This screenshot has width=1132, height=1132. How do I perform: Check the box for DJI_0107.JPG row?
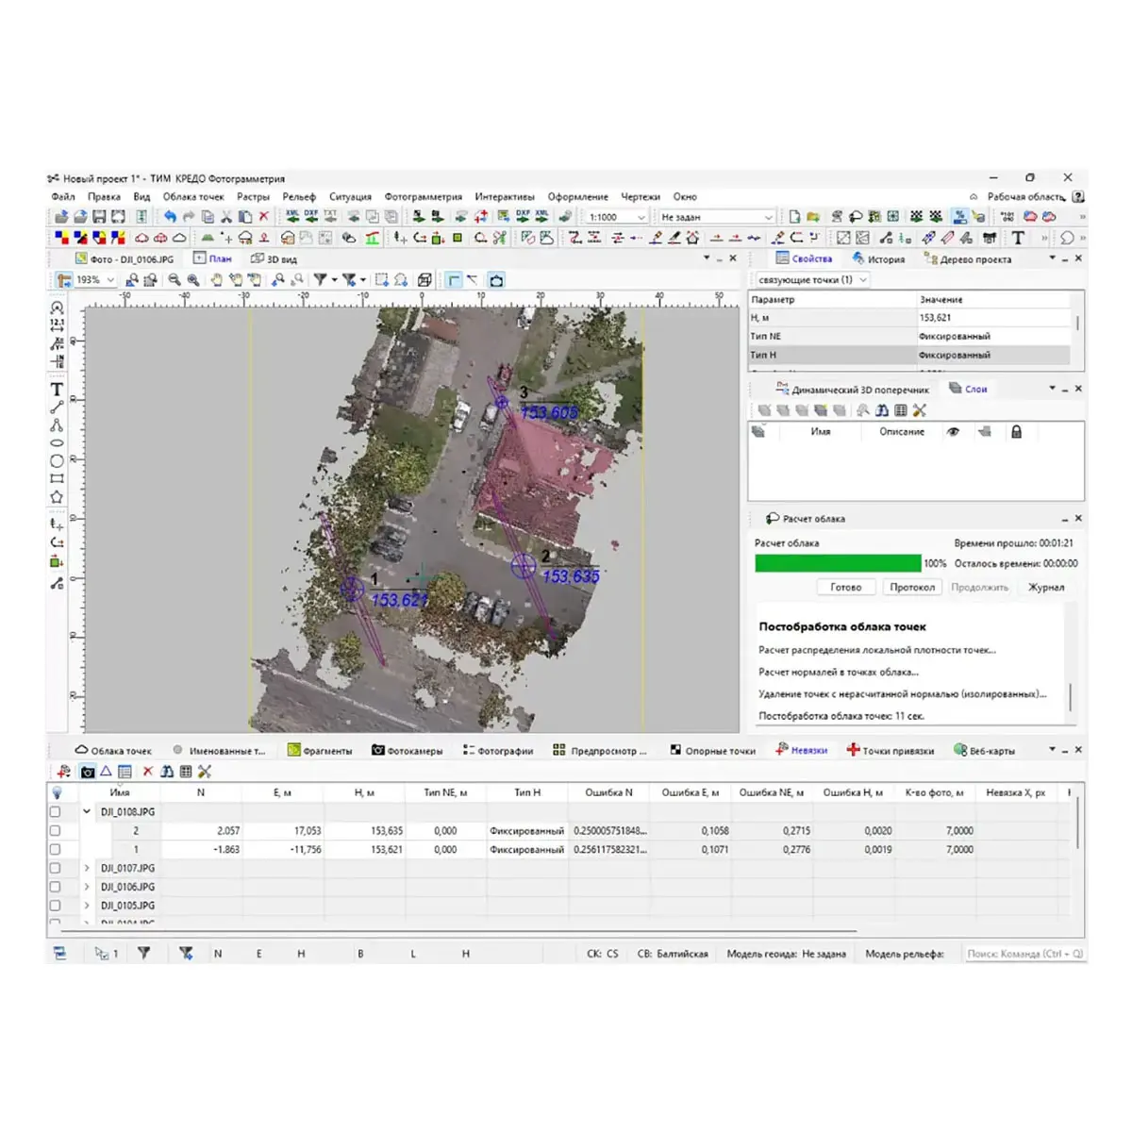[x=55, y=868]
